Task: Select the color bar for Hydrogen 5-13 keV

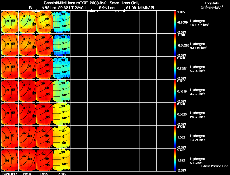Action: 175,160
